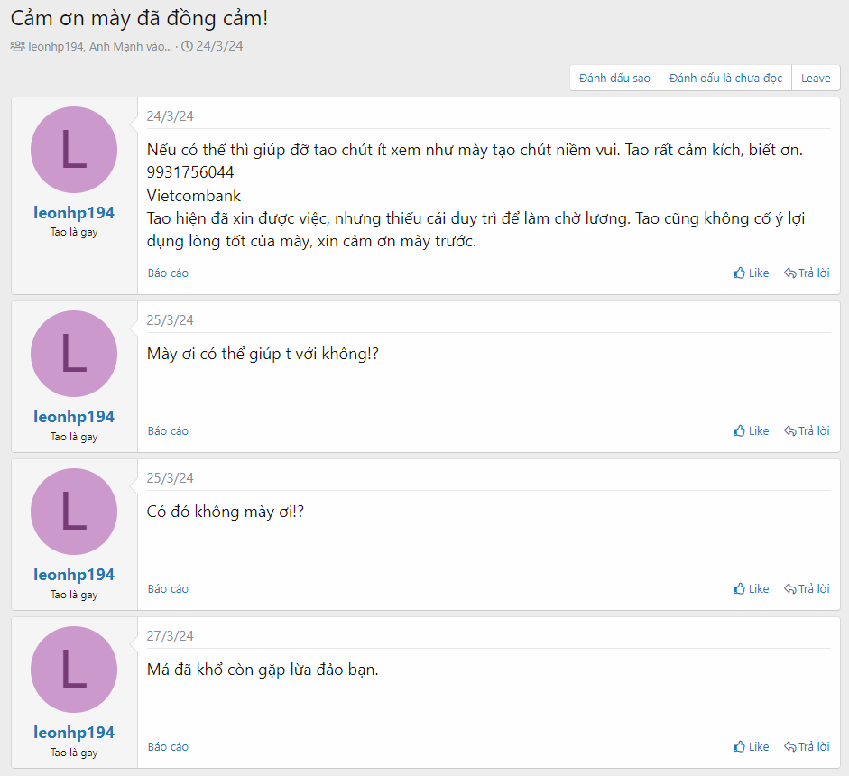This screenshot has width=849, height=776.
Task: Report the "Có đó không mày ơi" message
Action: point(168,588)
